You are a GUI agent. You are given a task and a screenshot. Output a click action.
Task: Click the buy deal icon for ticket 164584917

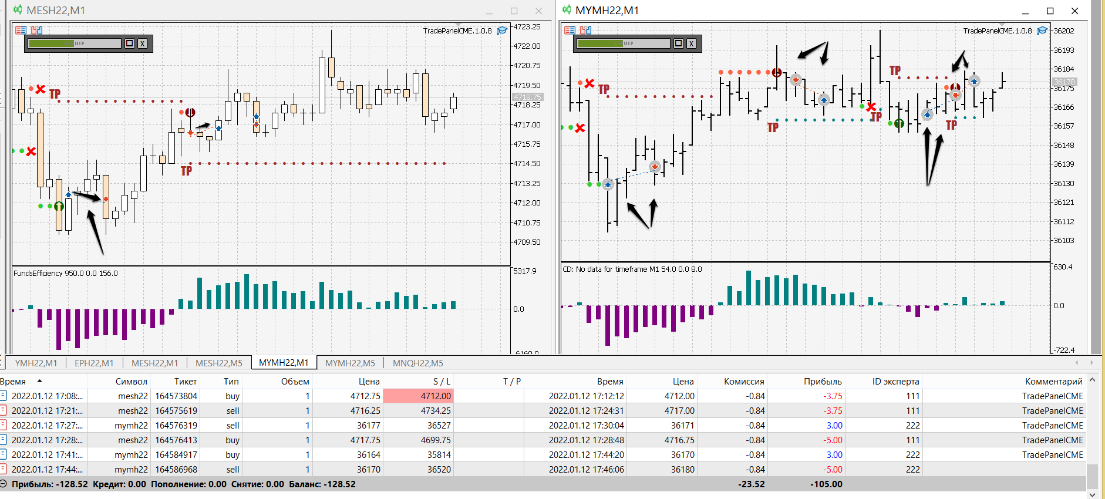point(4,454)
